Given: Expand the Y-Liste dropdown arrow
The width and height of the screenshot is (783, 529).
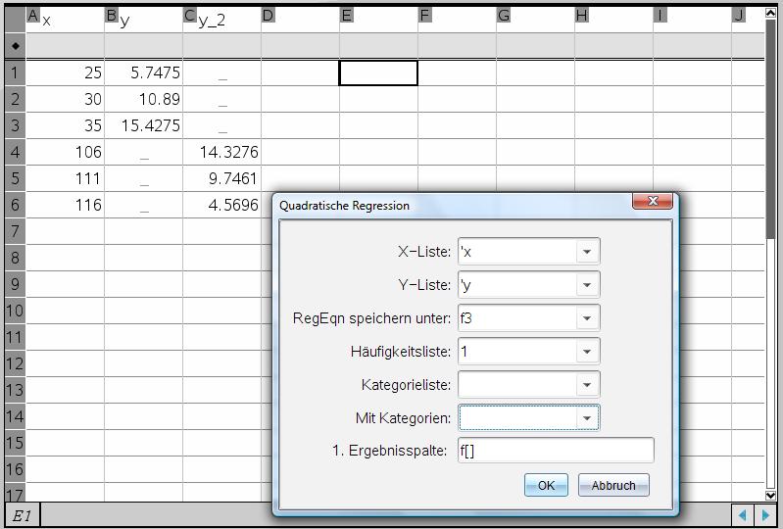Looking at the screenshot, I should pyautogui.click(x=586, y=285).
